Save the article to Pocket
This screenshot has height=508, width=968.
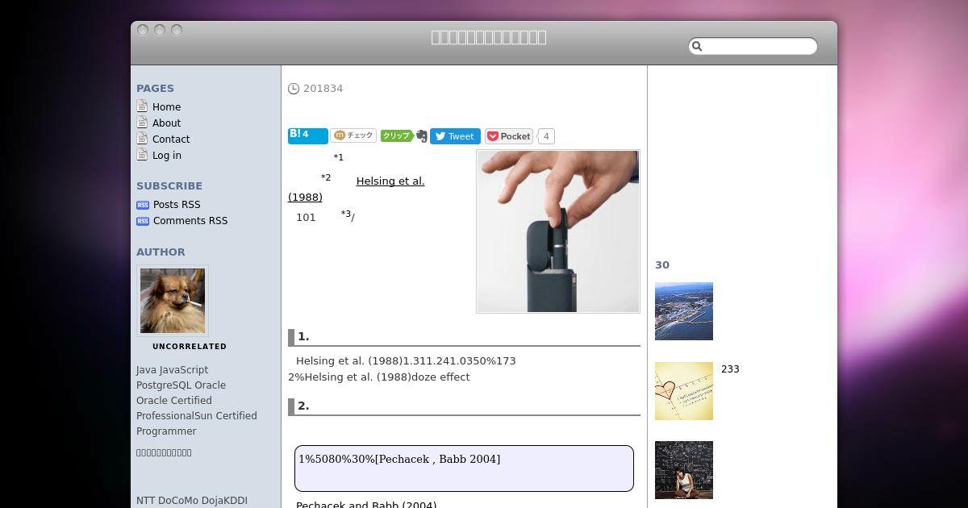coord(509,136)
